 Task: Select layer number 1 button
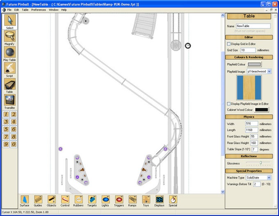coord(6,114)
